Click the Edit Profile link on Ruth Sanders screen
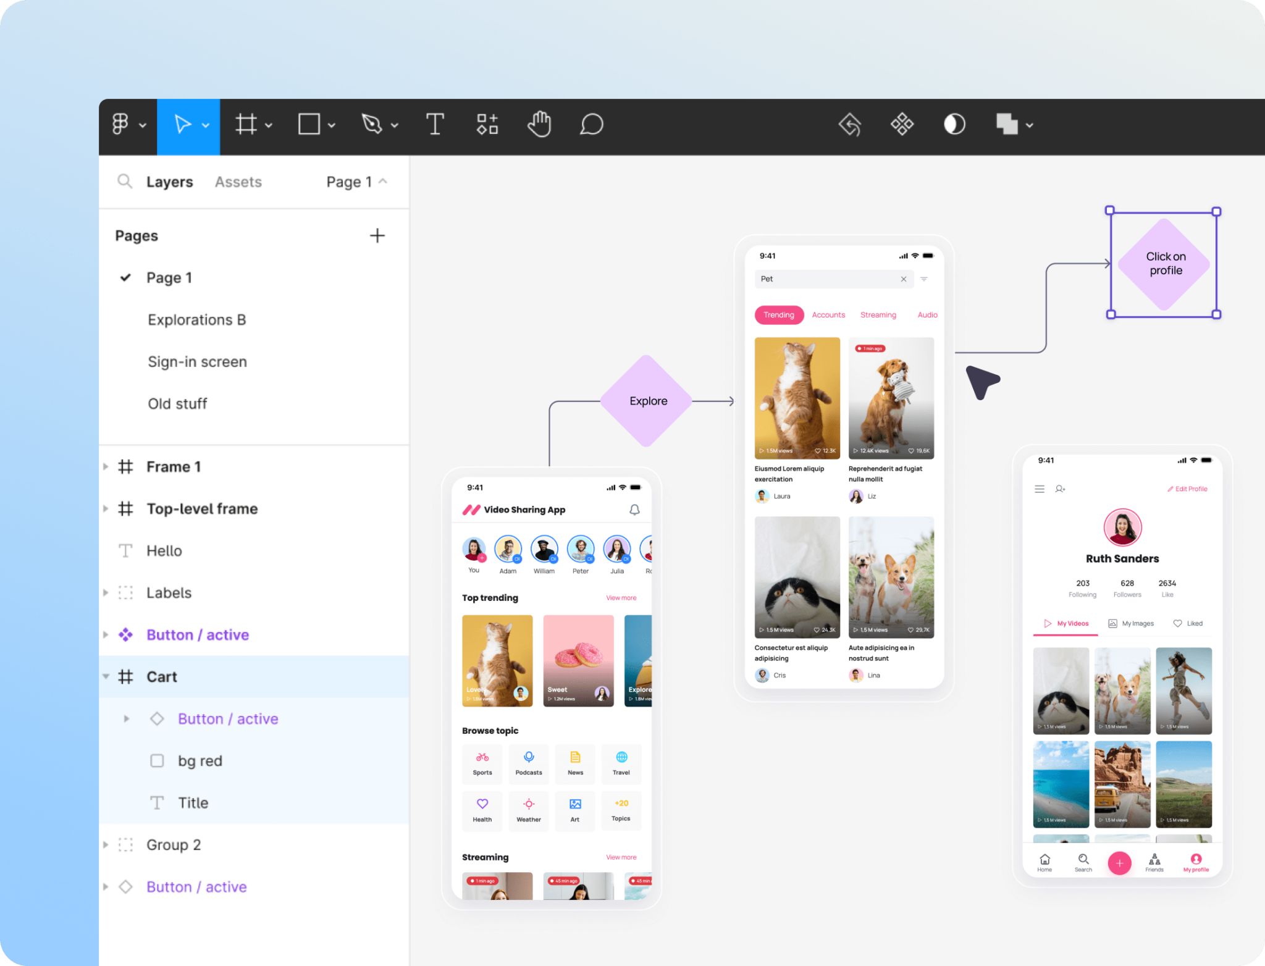The width and height of the screenshot is (1265, 966). pyautogui.click(x=1187, y=489)
